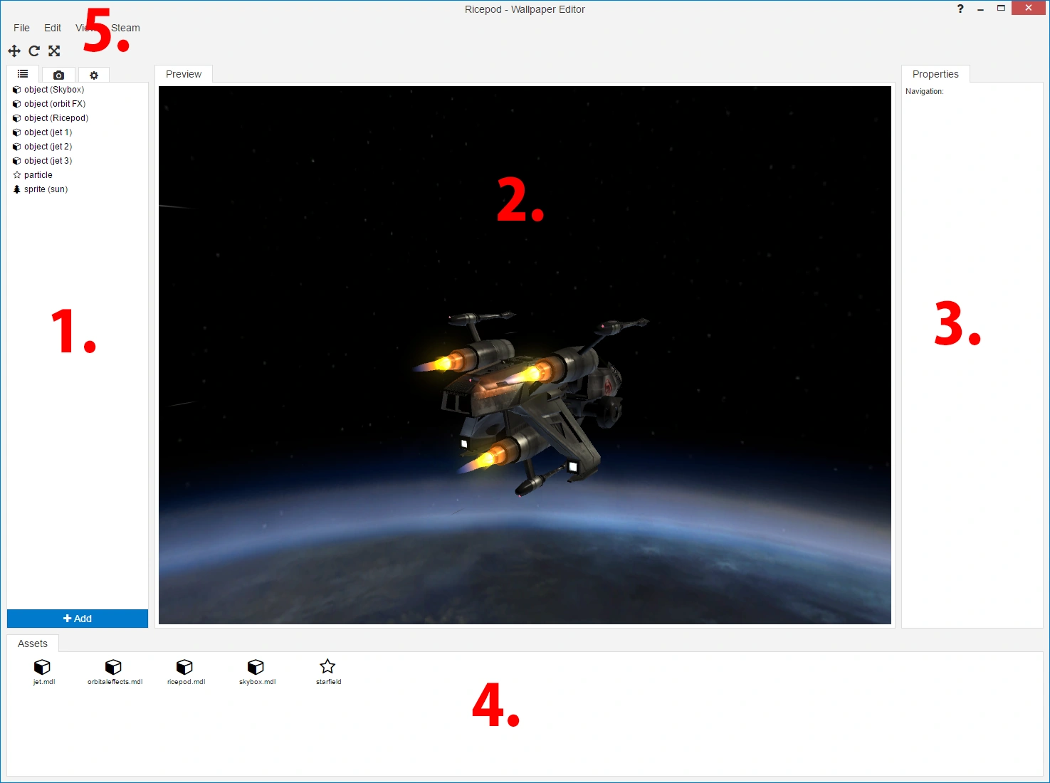Open the gear settings tab
Screen dimensions: 1050x783
tap(94, 75)
